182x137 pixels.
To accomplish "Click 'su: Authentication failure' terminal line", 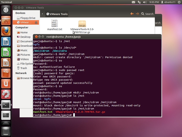I will pyautogui.click(x=54, y=67).
